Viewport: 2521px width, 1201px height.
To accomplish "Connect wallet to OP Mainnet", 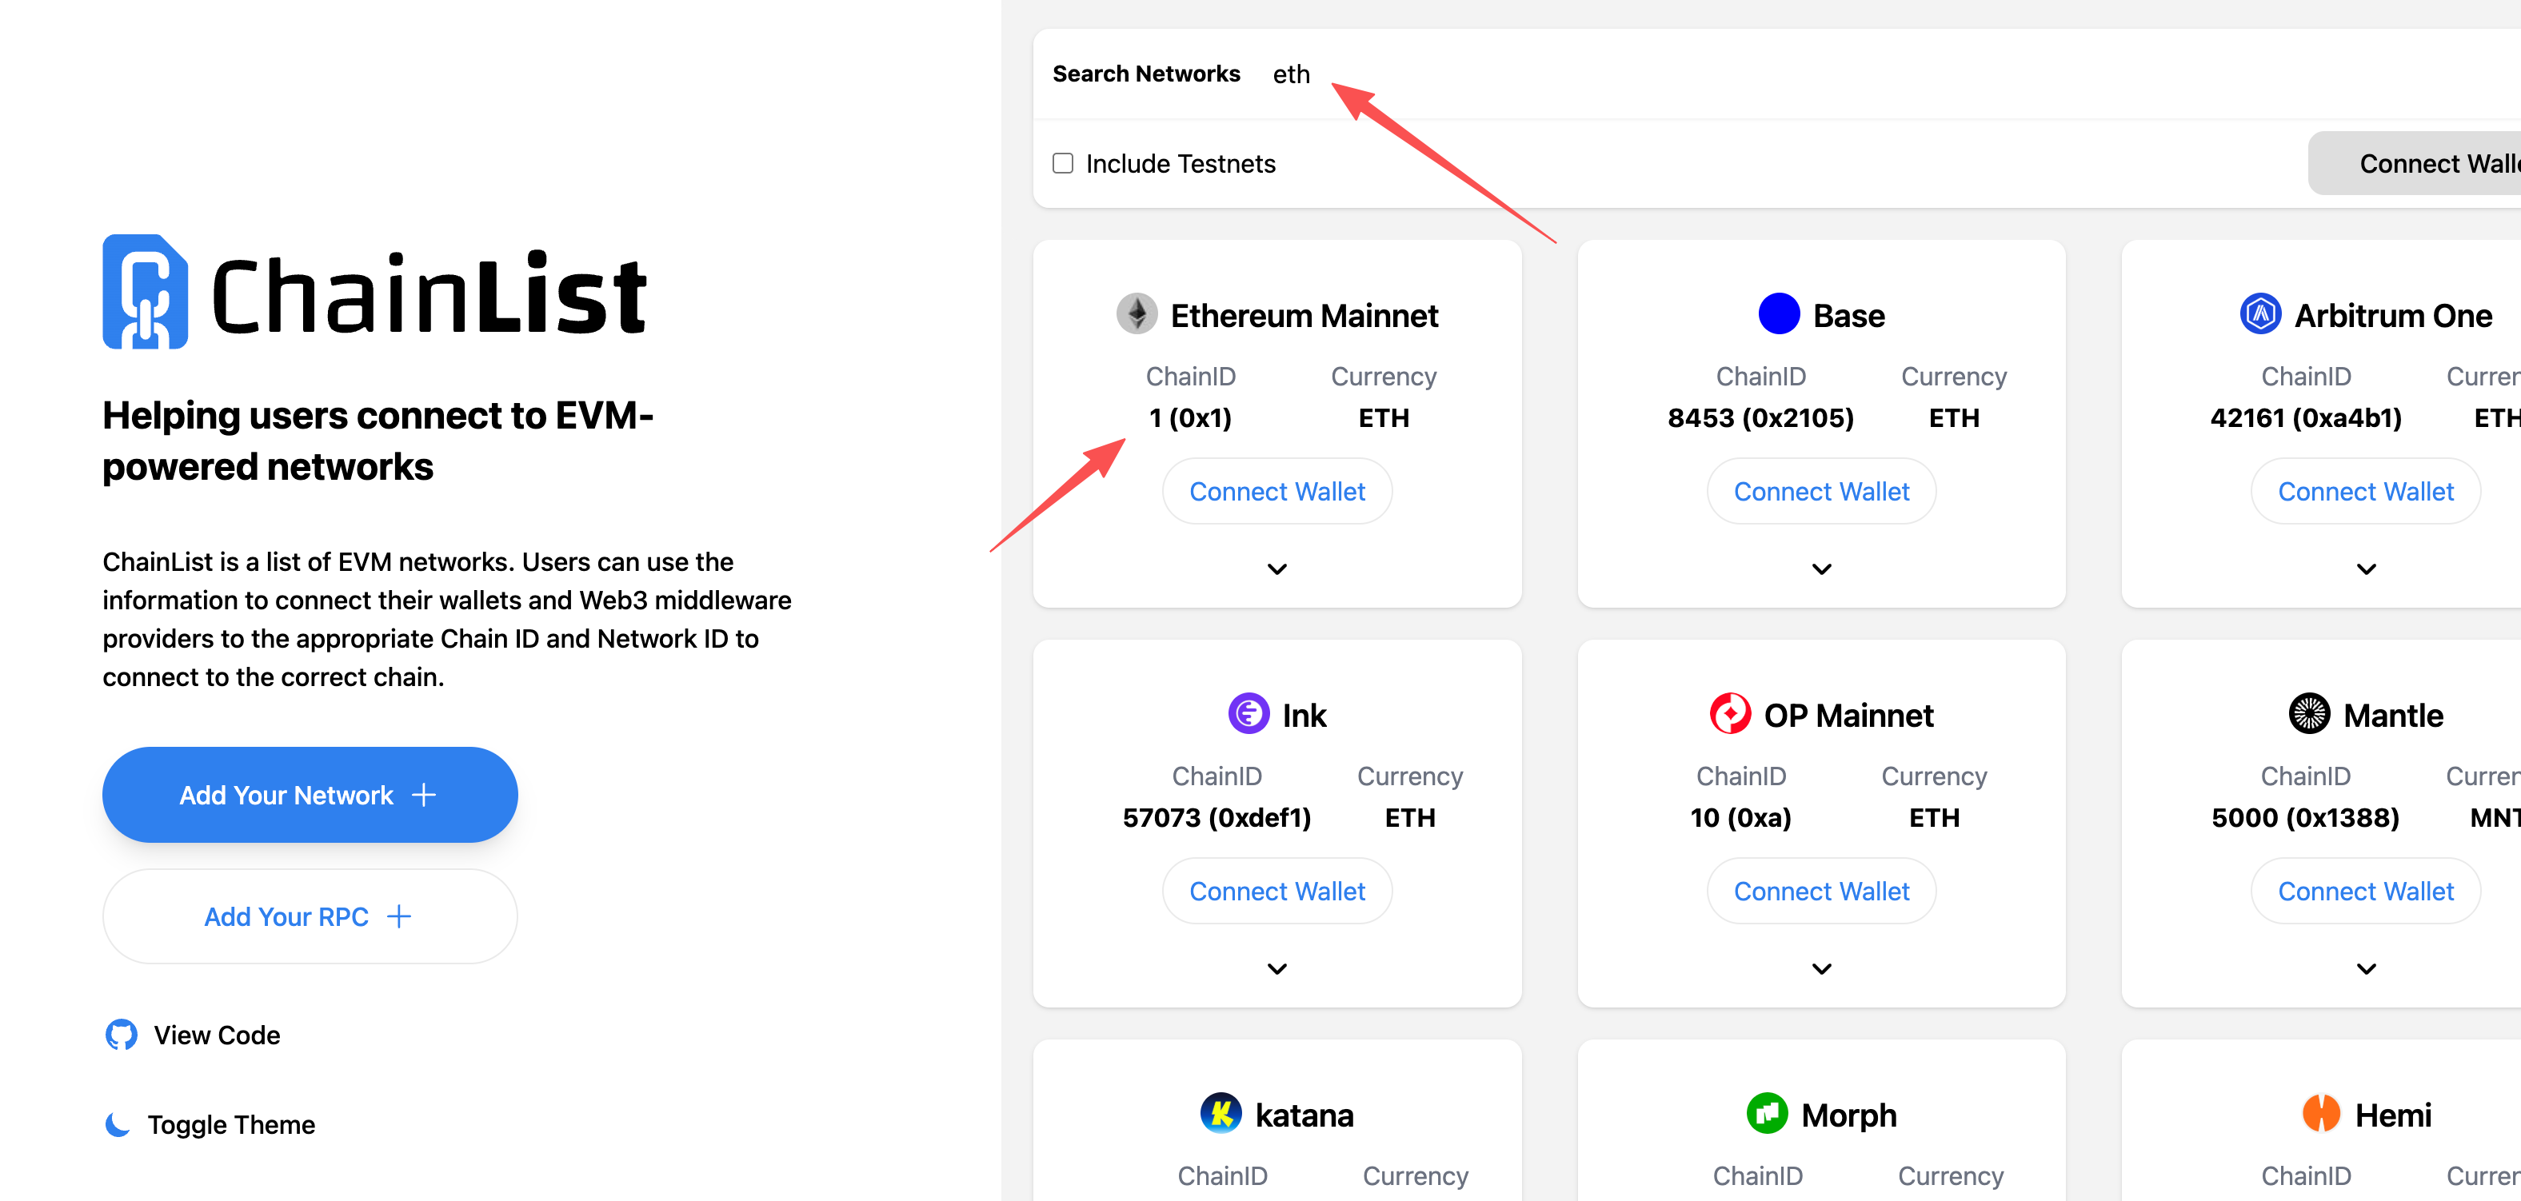I will pos(1821,891).
